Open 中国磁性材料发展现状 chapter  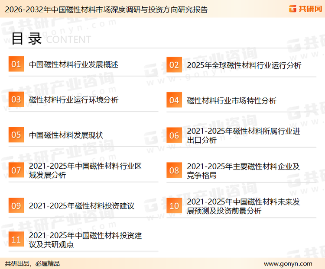click(x=66, y=135)
